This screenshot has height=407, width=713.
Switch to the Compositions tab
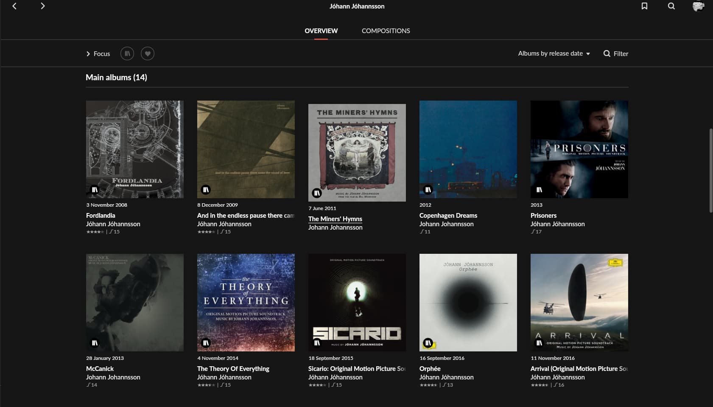(386, 31)
